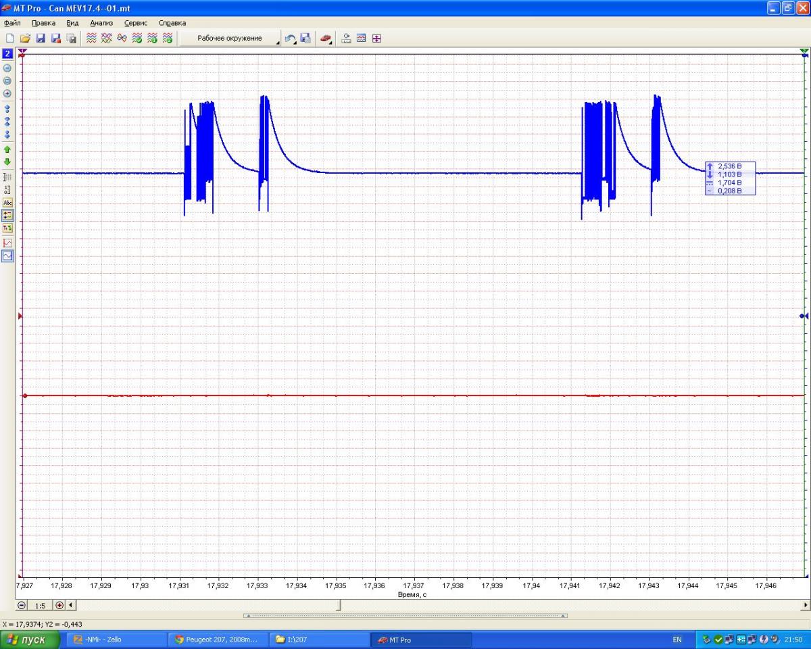Click the undo arrow toolbar icon
This screenshot has height=649, width=811.
[290, 39]
